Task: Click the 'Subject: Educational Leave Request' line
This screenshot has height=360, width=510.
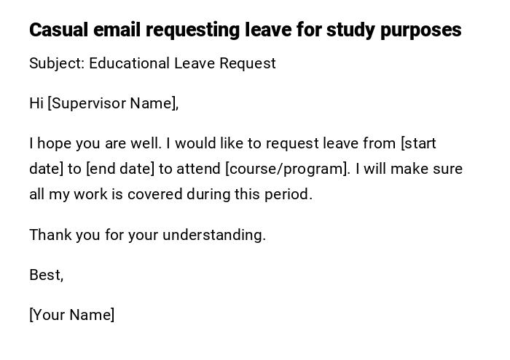Action: coord(152,63)
